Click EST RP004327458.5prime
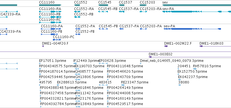Image resolution: width=231 pixels, height=108 pixels. click(58, 93)
